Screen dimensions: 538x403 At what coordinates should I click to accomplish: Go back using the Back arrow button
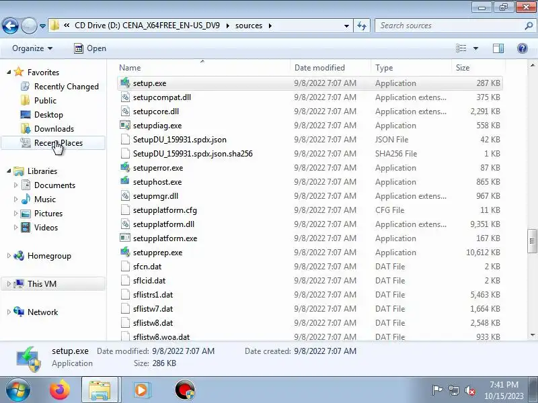point(10,26)
